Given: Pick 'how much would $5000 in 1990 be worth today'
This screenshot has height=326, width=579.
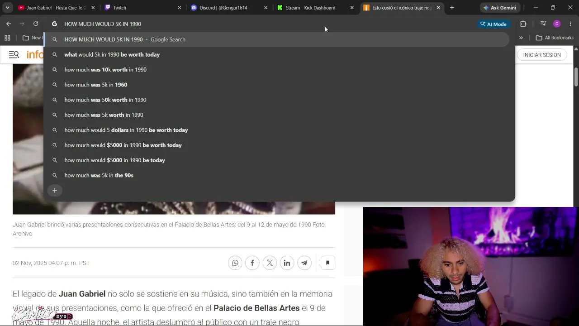Looking at the screenshot, I should [276, 145].
